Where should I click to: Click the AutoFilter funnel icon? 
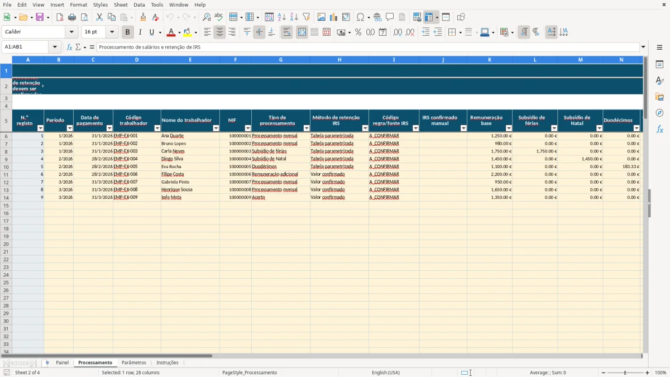click(306, 17)
